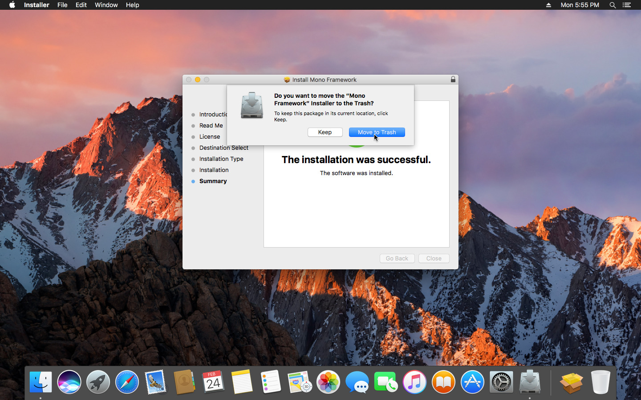Screen dimensions: 641x400
Task: Click the Move to Trash button
Action: pos(377,132)
